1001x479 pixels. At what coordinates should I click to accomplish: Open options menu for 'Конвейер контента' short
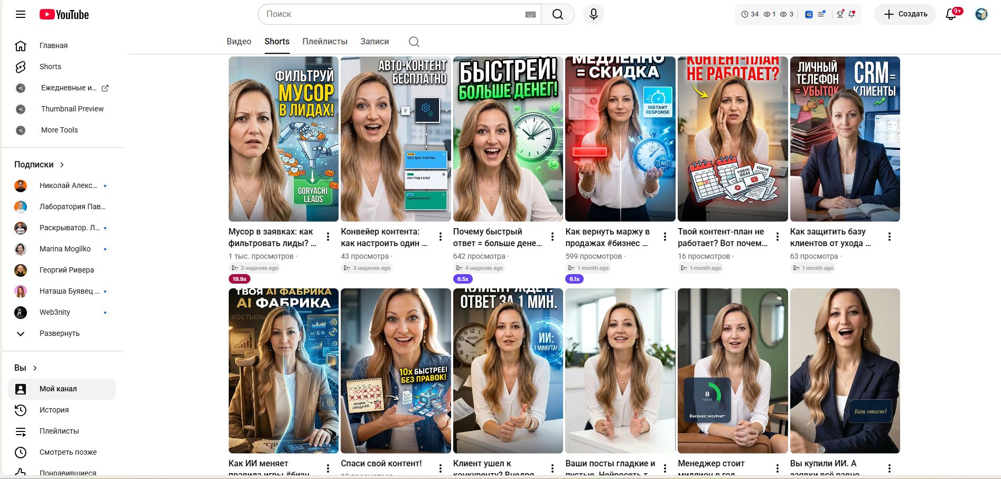[x=441, y=237]
